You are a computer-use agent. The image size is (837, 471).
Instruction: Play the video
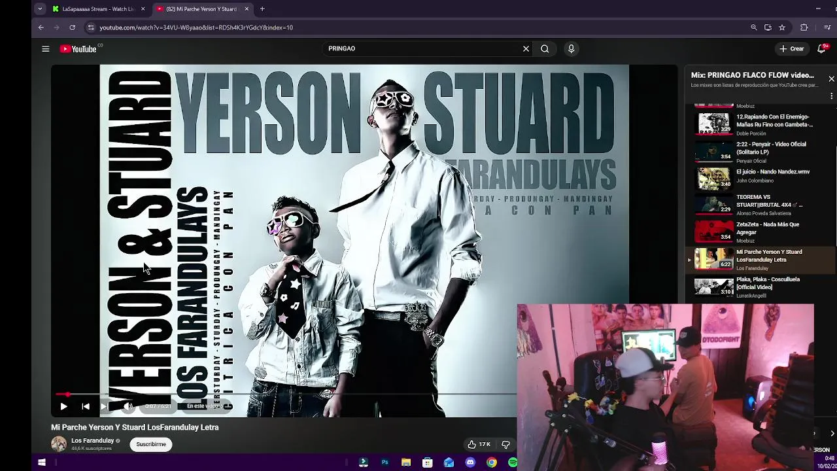tap(63, 406)
